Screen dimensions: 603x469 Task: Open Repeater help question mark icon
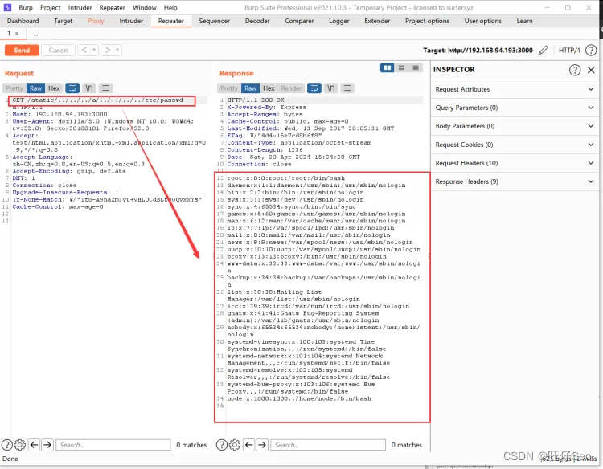(591, 51)
